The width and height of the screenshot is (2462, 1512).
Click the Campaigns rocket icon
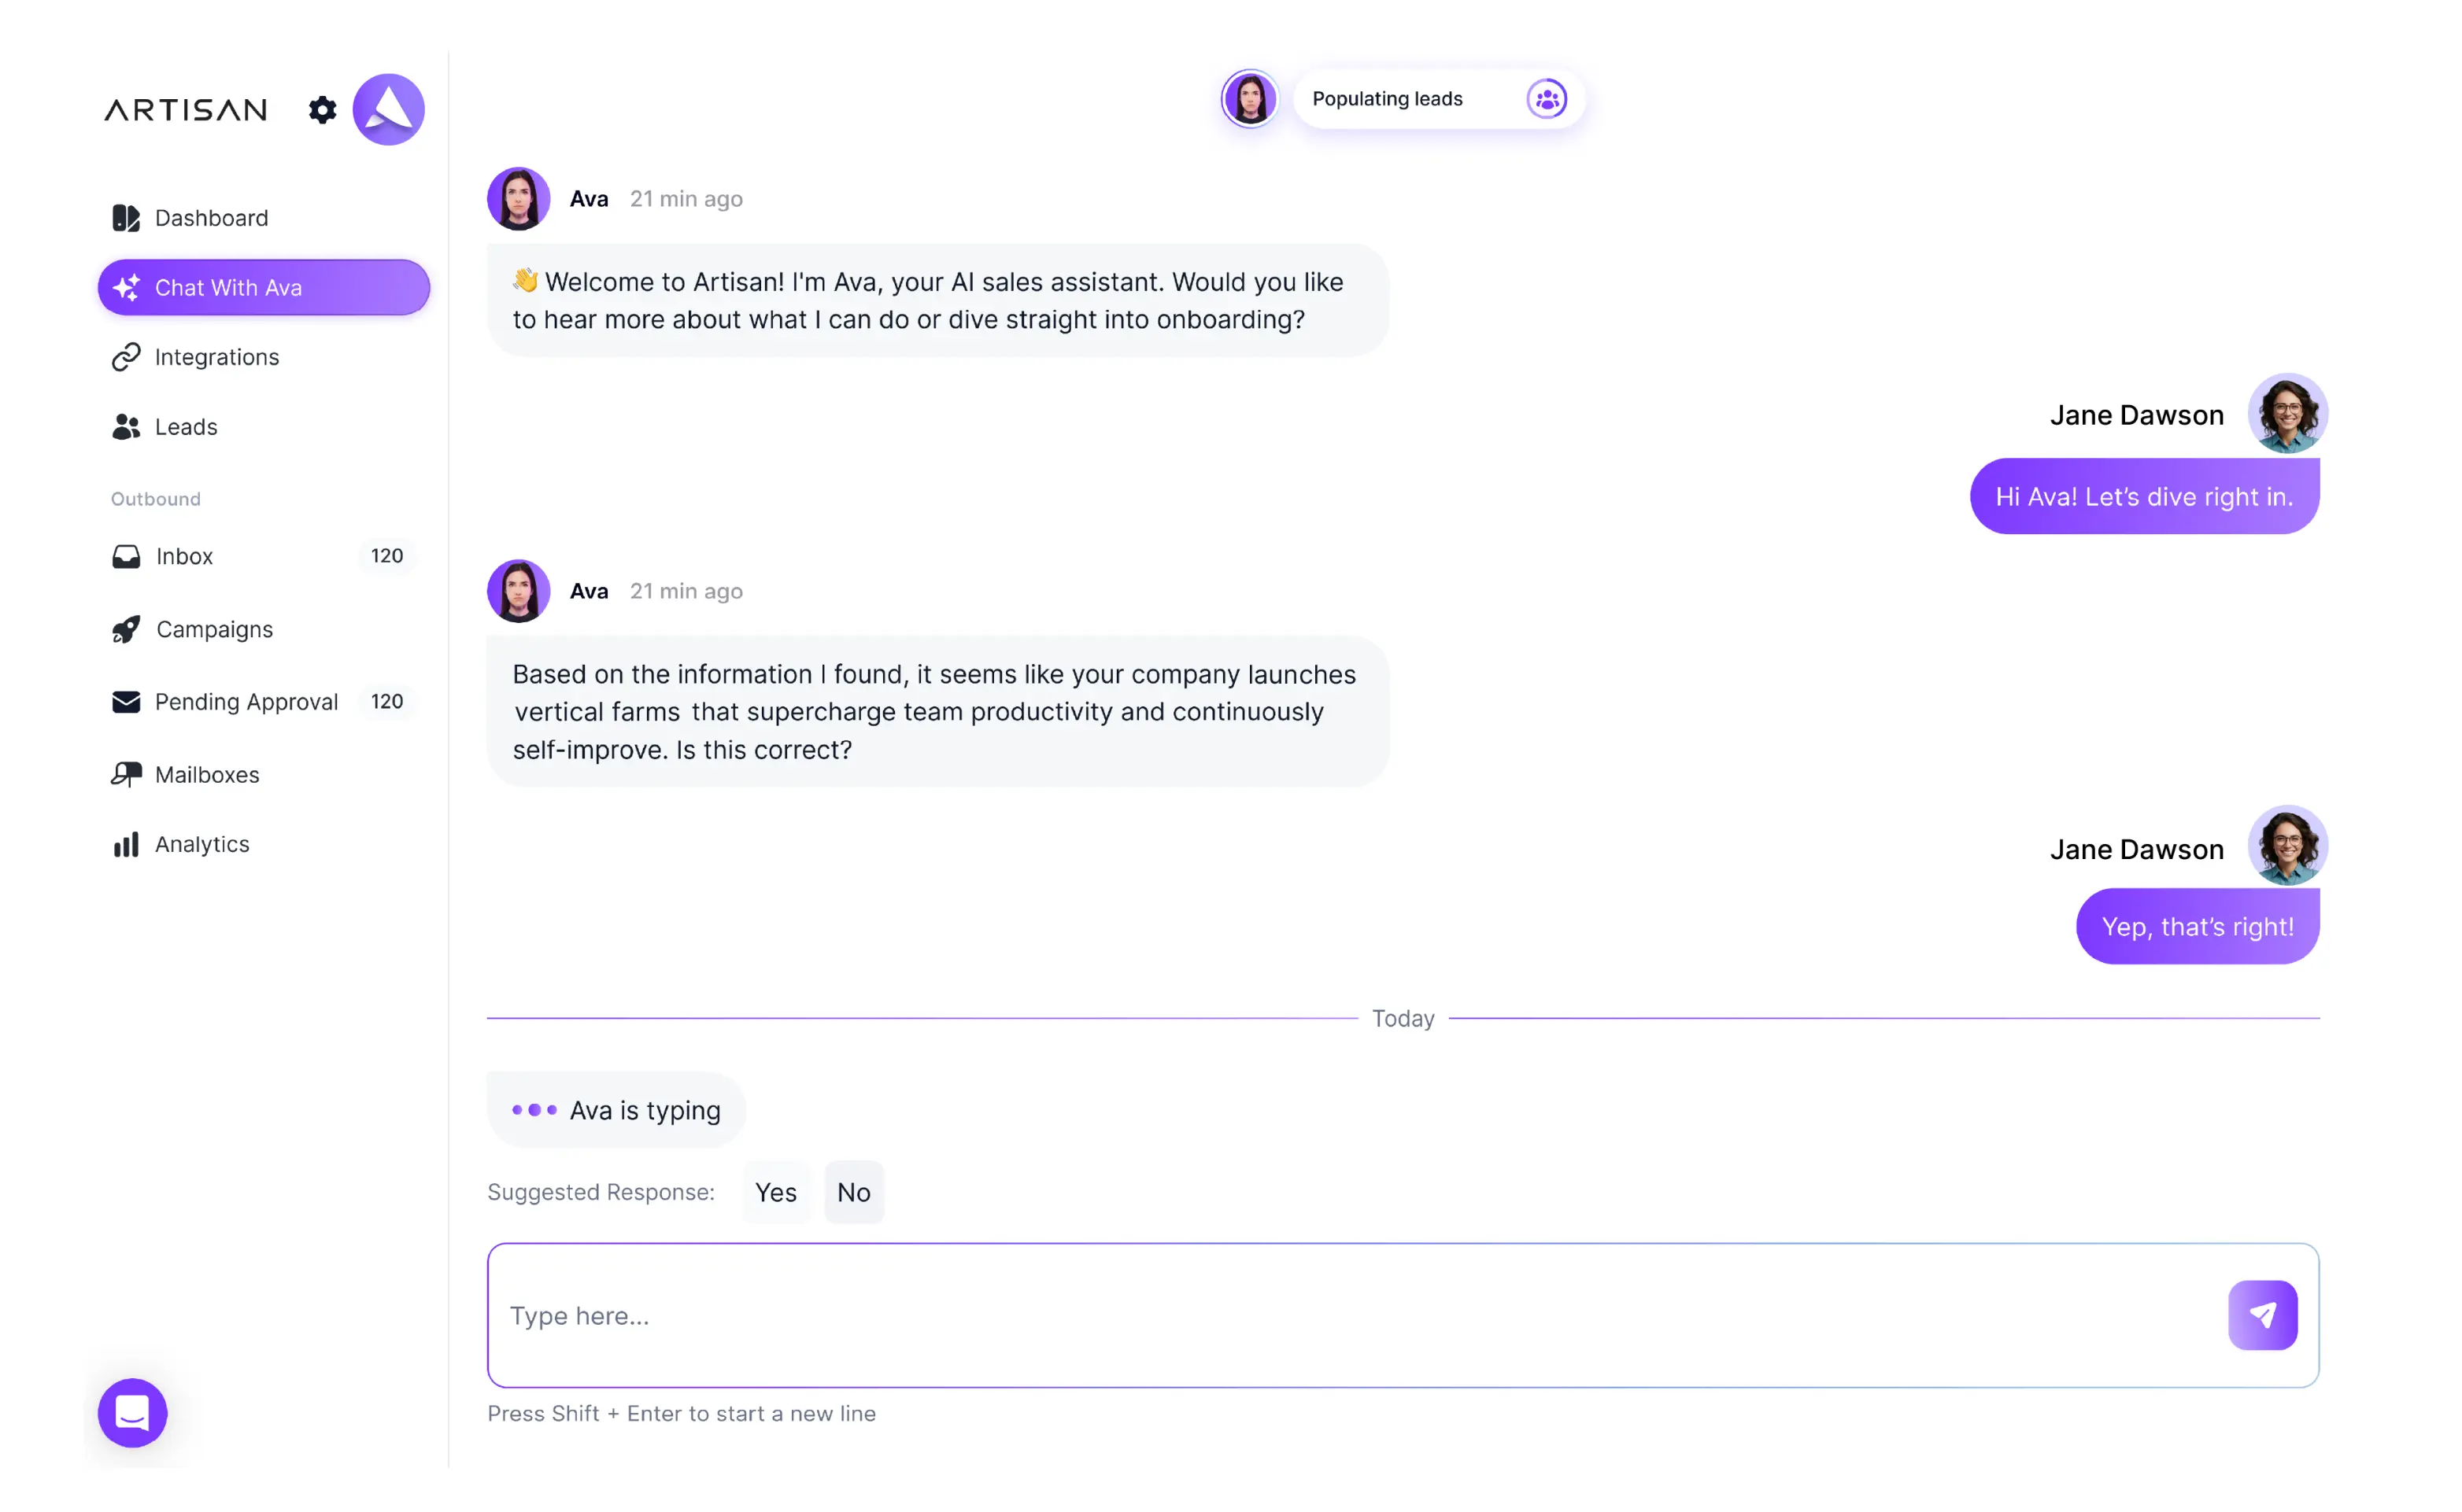(x=126, y=629)
